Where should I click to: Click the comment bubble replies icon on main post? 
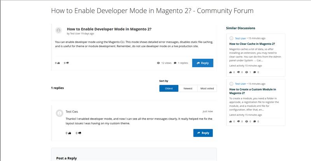click(x=175, y=63)
